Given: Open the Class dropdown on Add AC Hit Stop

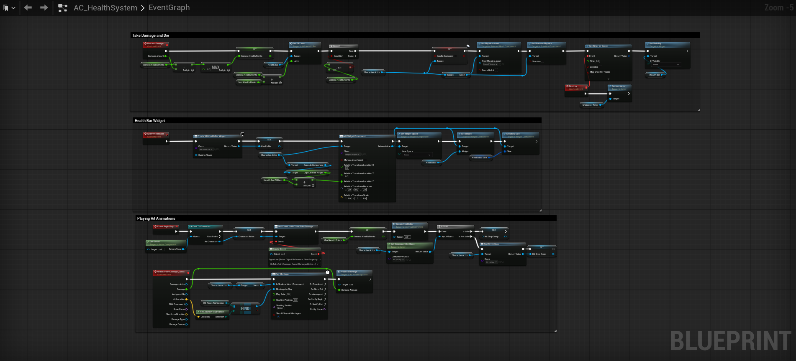Looking at the screenshot, I should click(491, 262).
